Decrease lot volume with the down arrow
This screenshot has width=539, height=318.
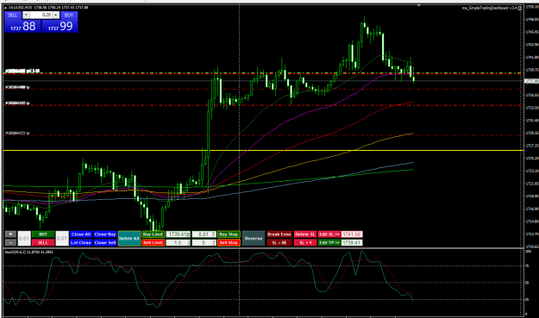click(26, 16)
